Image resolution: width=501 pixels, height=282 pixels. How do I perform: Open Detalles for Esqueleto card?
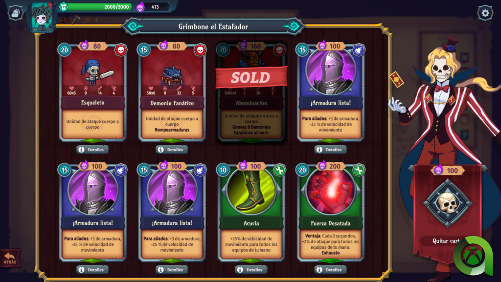pyautogui.click(x=92, y=150)
